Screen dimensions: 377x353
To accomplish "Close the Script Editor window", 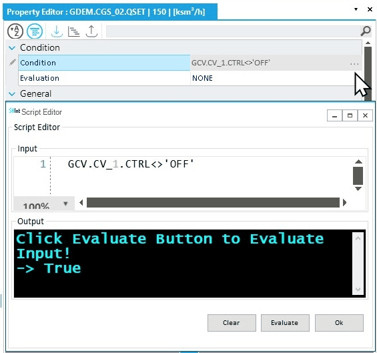I will pyautogui.click(x=365, y=116).
